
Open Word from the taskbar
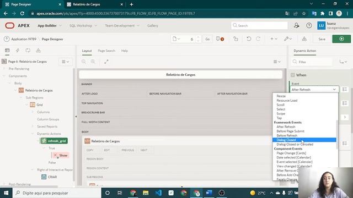pyautogui.click(x=209, y=193)
